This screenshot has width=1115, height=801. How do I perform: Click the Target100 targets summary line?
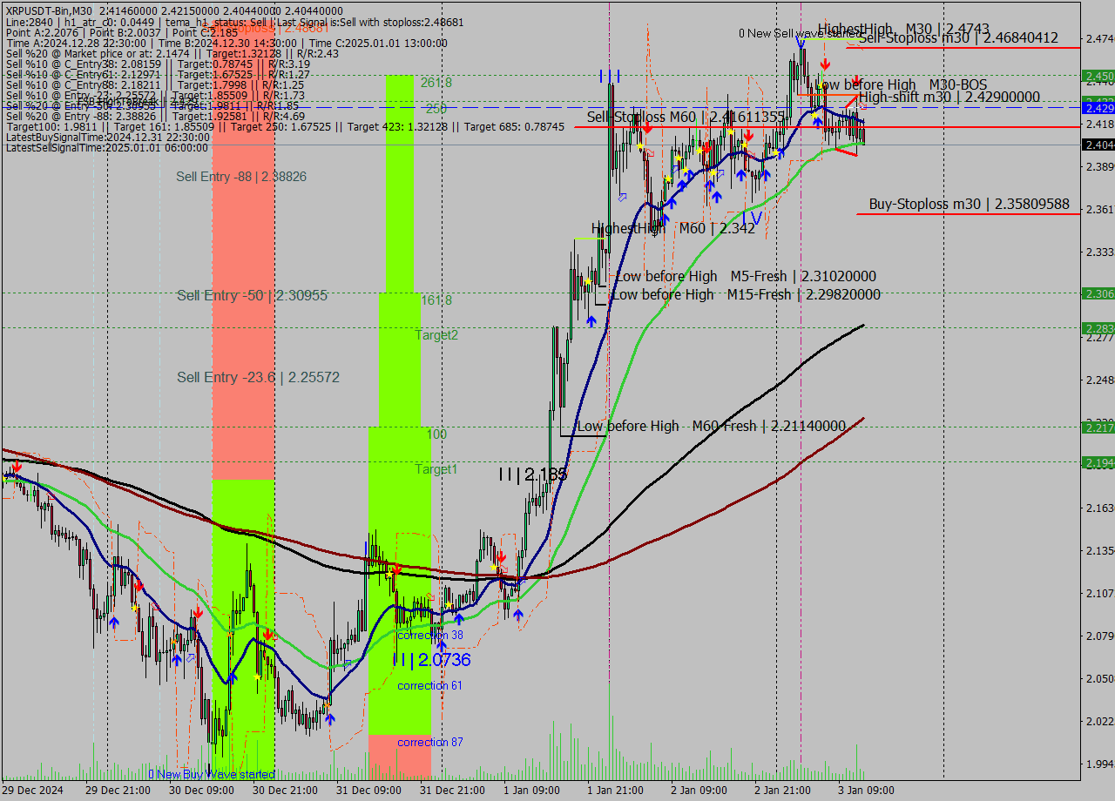285,127
